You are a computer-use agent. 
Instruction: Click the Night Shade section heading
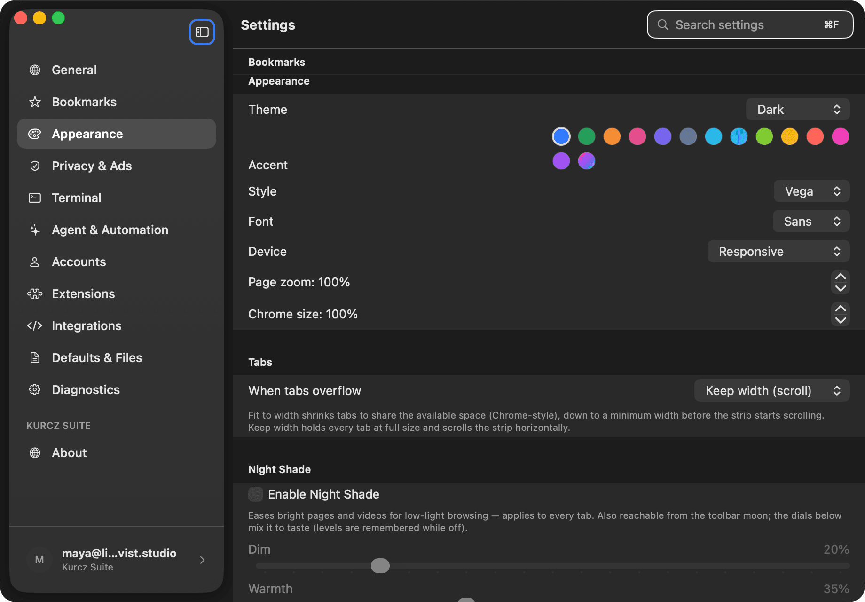280,469
